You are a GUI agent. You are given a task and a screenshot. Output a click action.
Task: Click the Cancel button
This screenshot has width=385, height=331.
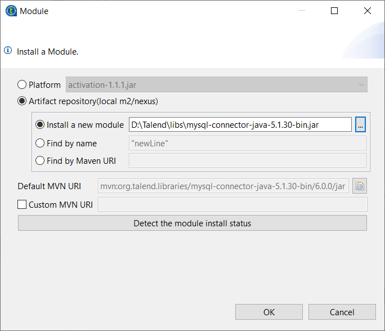click(x=342, y=312)
